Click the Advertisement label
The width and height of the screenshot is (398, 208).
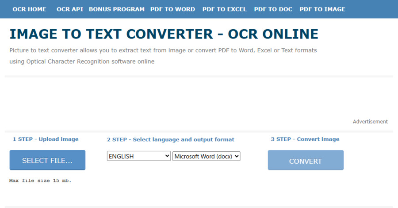(x=370, y=122)
